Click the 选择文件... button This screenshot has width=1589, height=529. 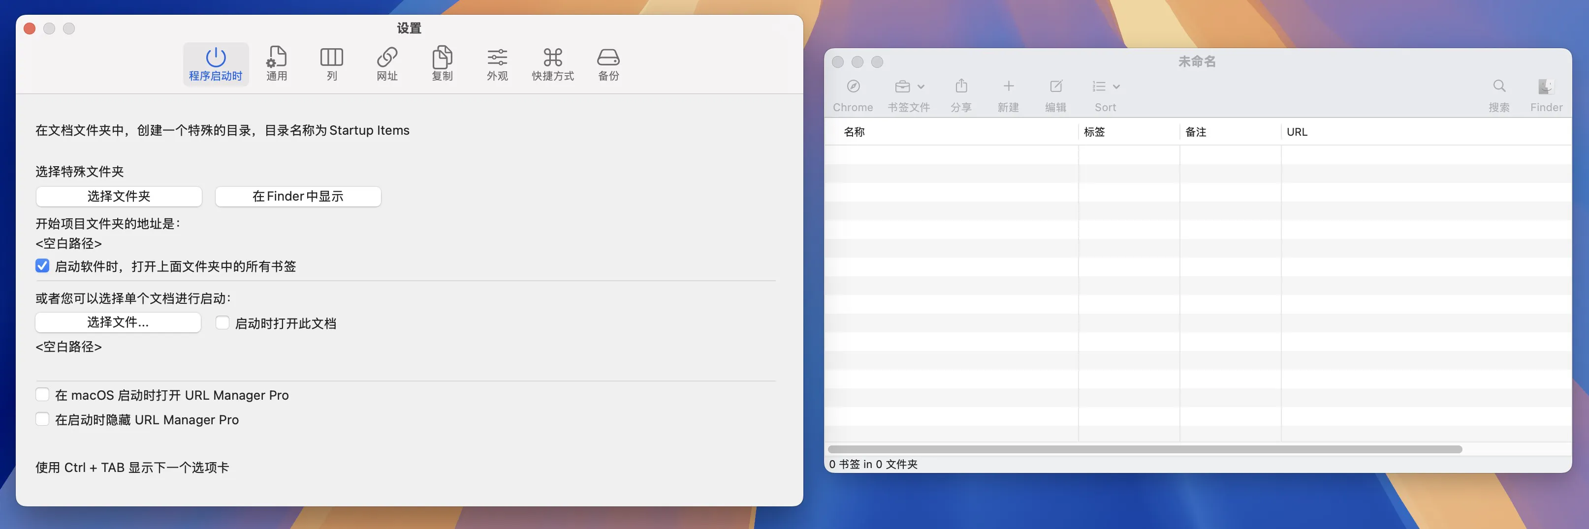pyautogui.click(x=118, y=322)
